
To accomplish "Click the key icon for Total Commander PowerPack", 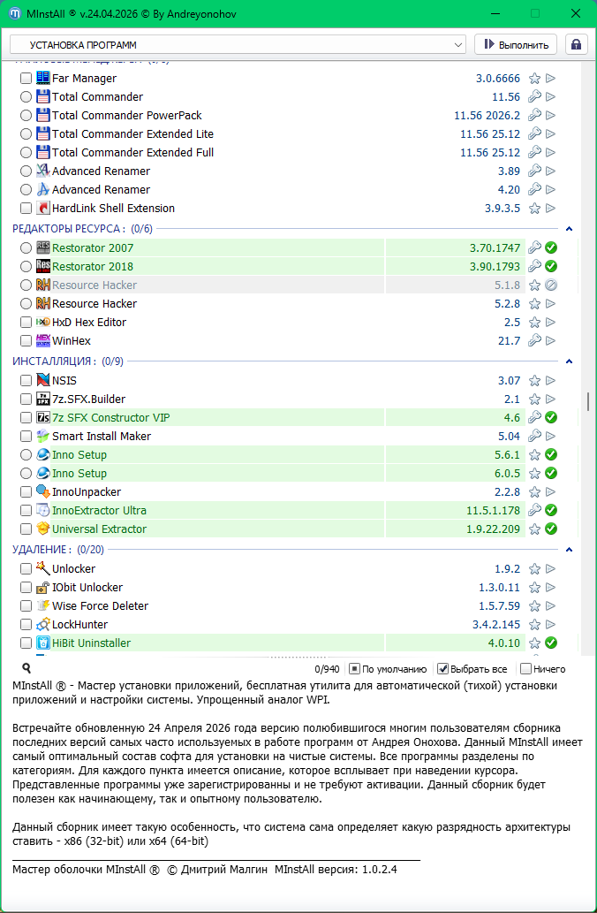I will coord(534,116).
